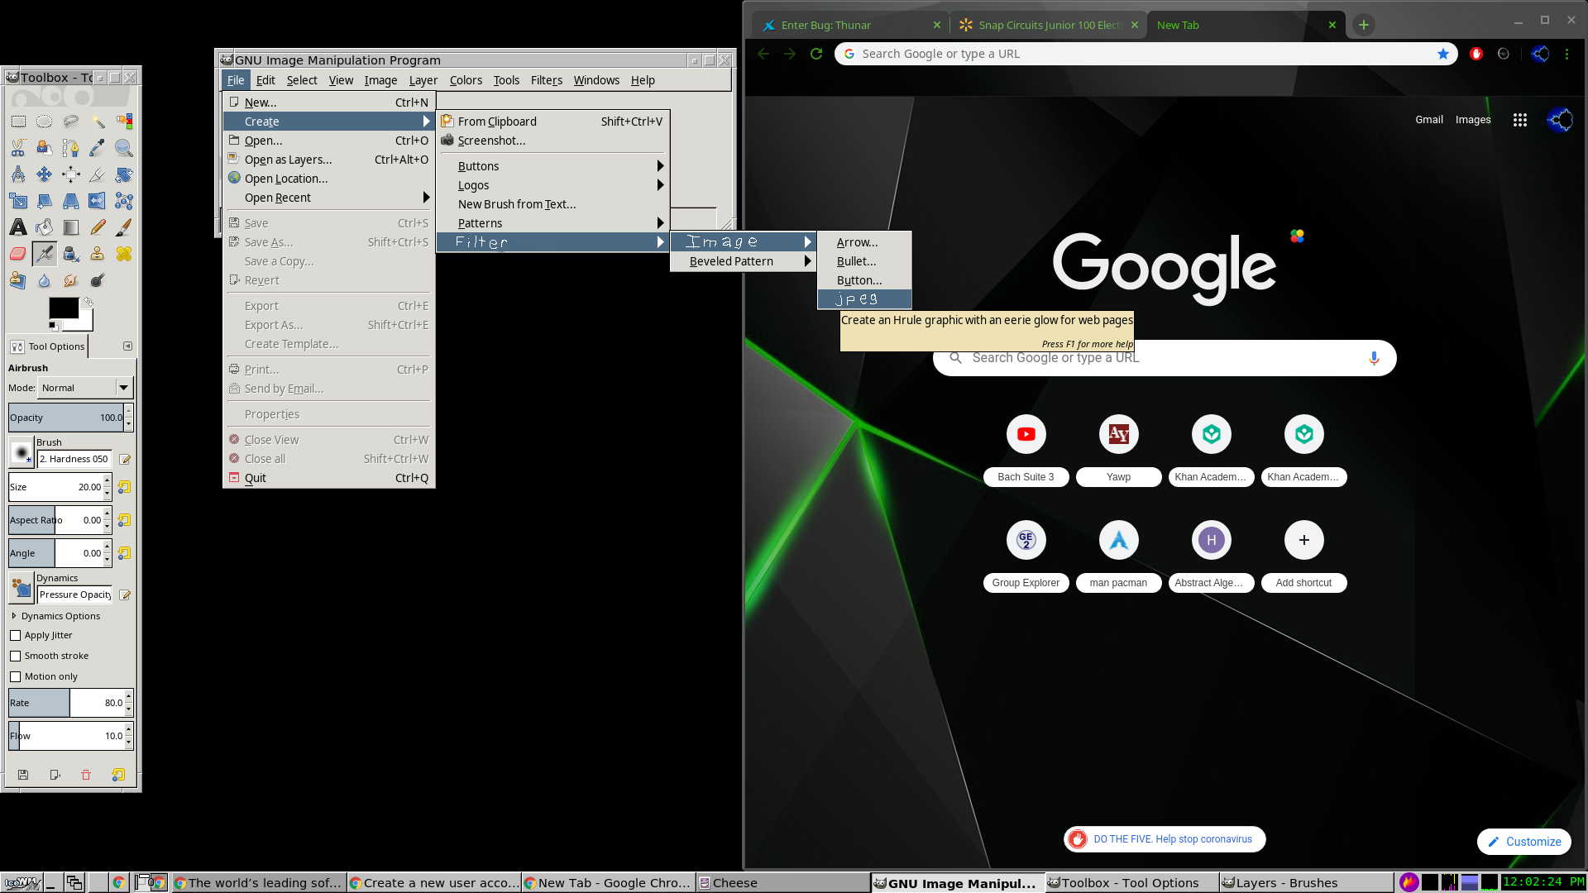
Task: Click the Screenshot... menu entry
Action: click(491, 141)
